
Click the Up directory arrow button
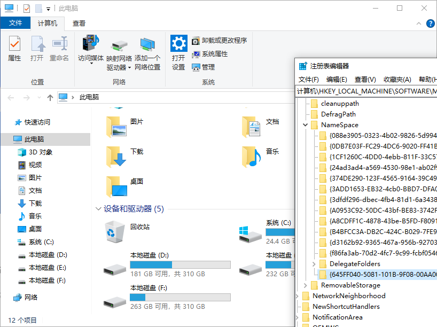tap(50, 98)
